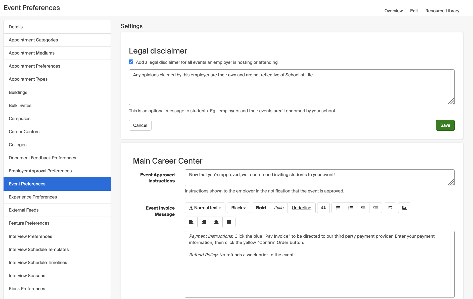
Task: Open Appointment Categories in the sidebar
Action: 57,40
